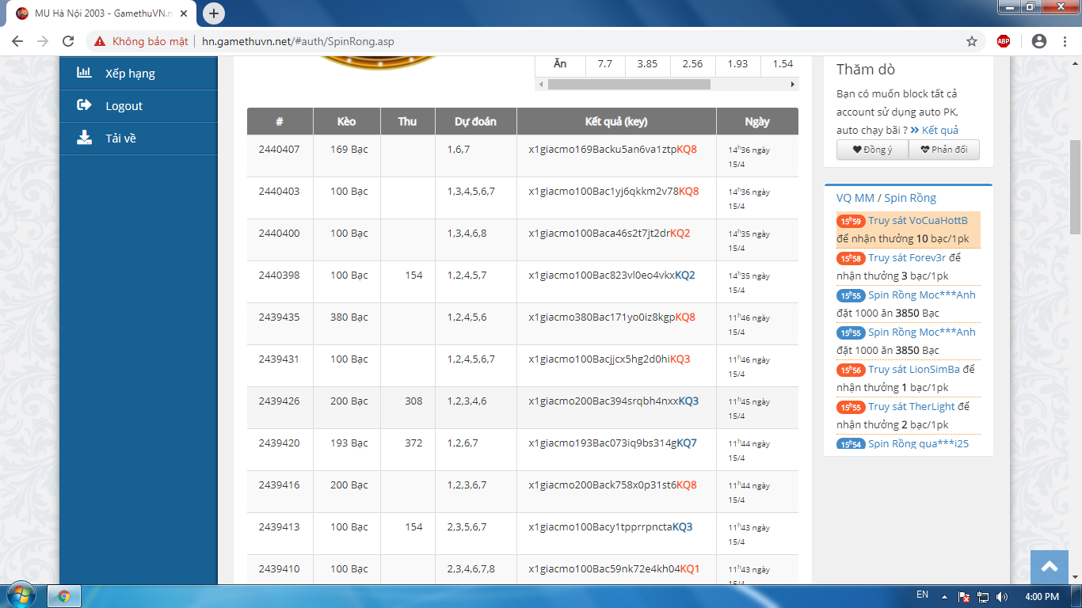
Task: Click the Tải về download icon
Action: tap(84, 138)
